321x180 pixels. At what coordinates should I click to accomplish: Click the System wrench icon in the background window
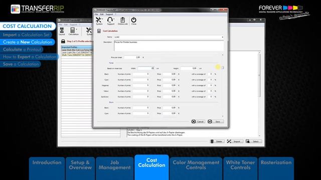pos(89,30)
